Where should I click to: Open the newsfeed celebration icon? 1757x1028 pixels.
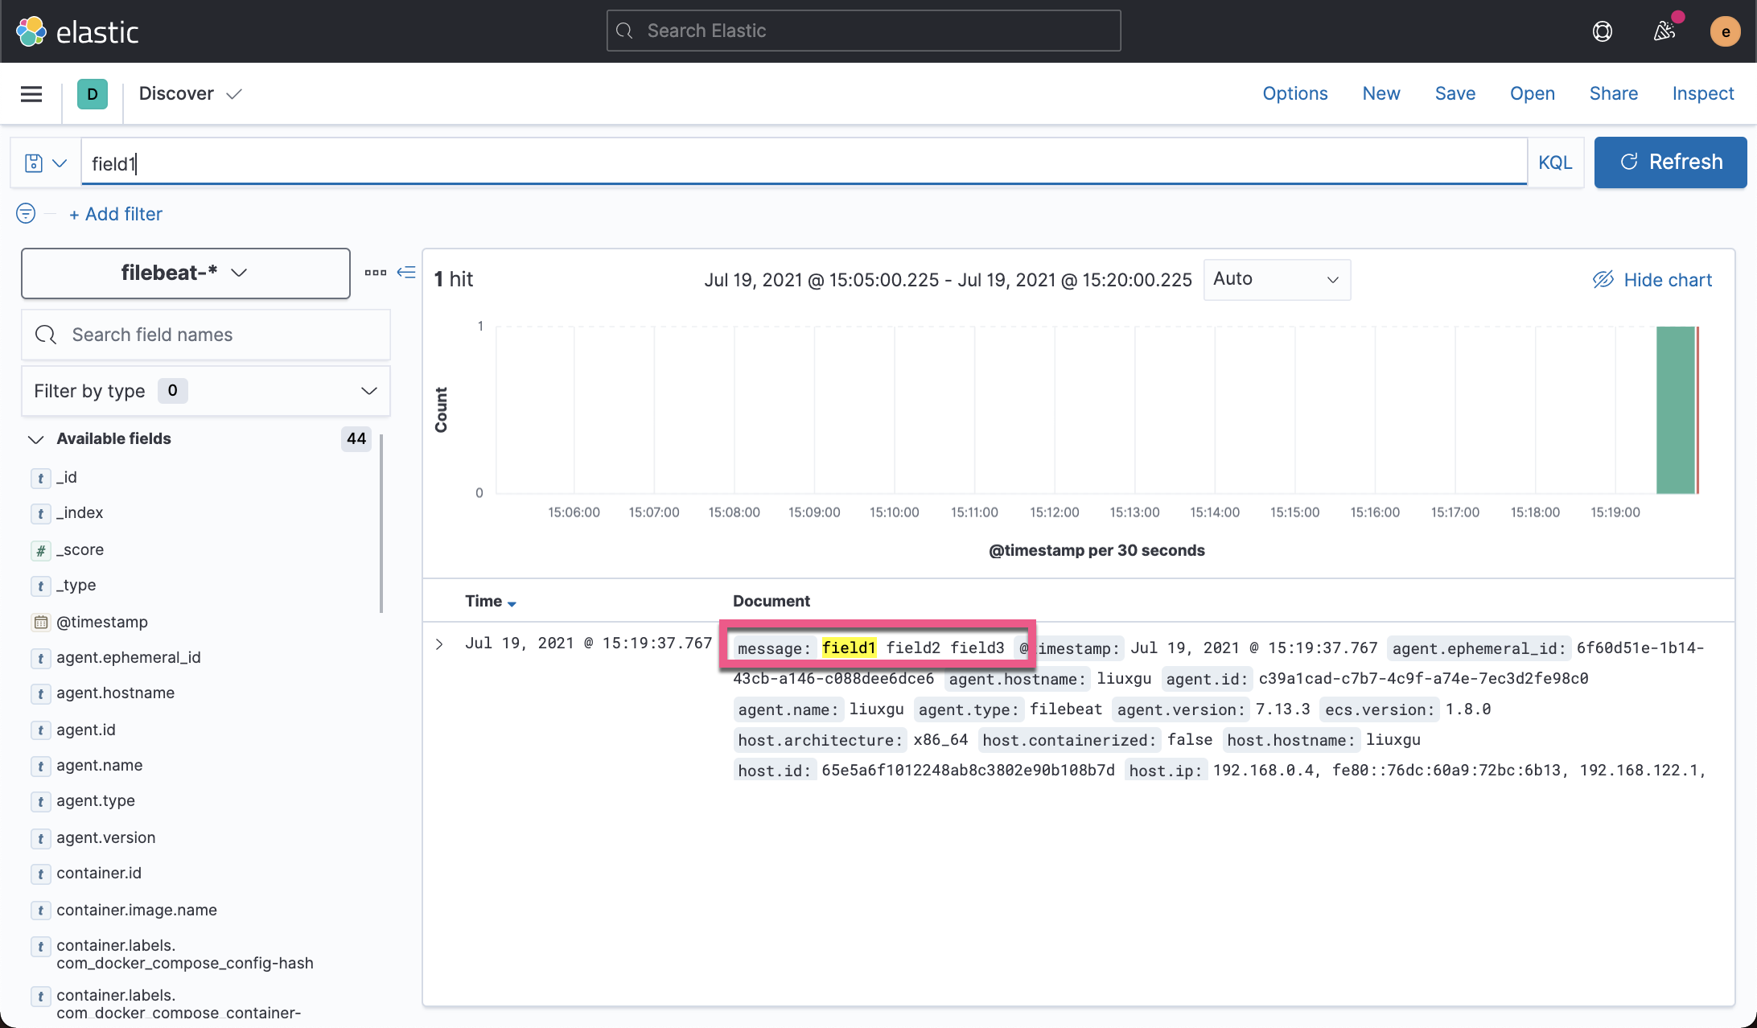[x=1664, y=31]
